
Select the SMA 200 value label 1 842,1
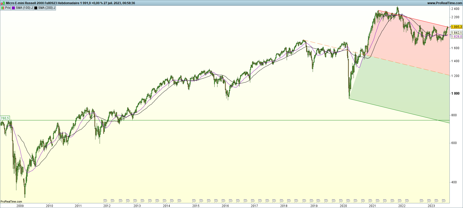pos(456,33)
